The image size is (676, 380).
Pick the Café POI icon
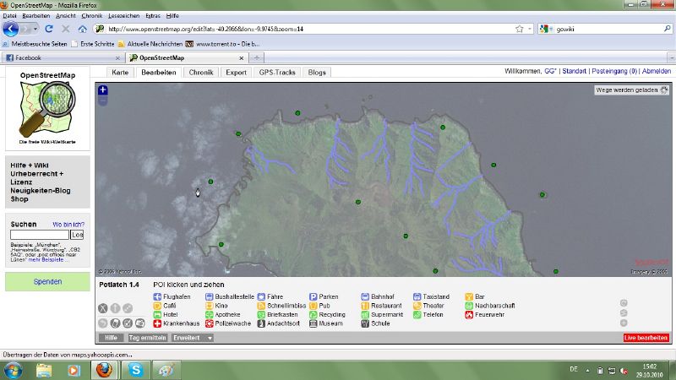click(157, 306)
